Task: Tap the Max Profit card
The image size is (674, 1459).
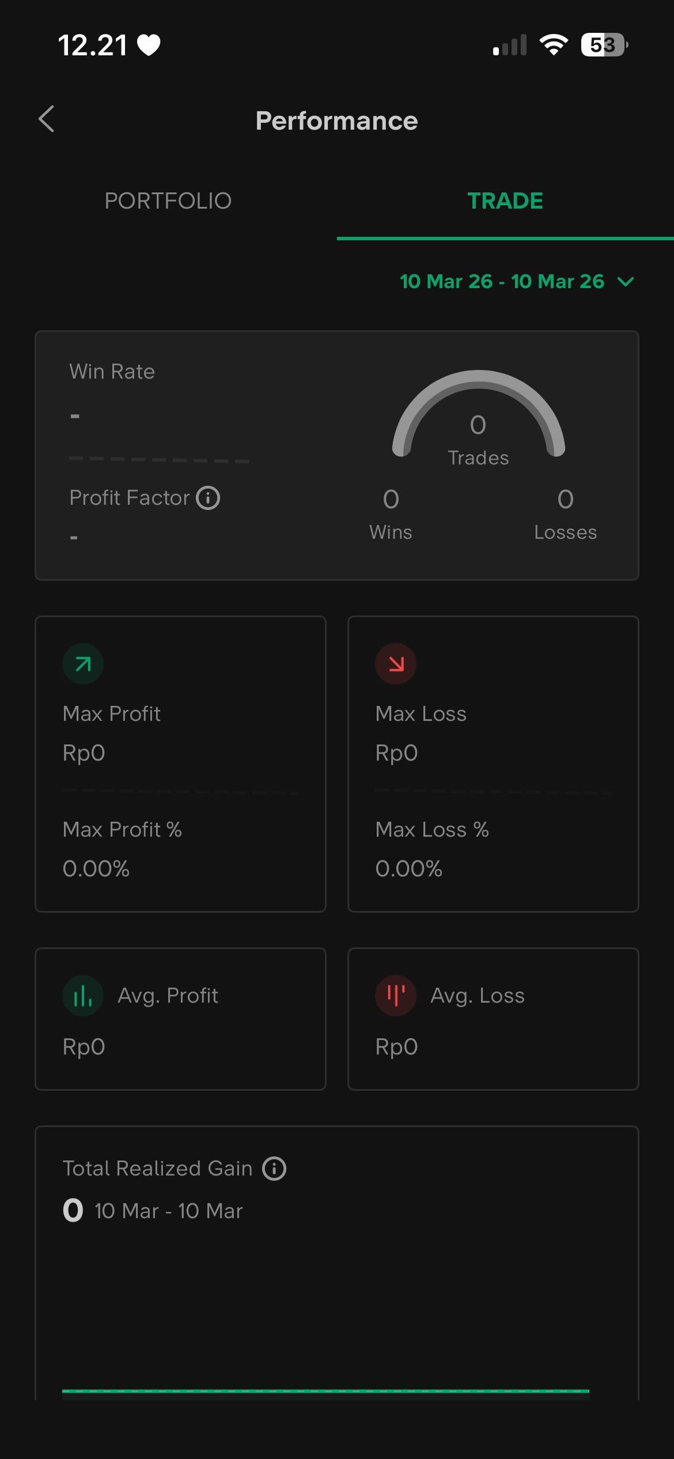Action: [180, 763]
